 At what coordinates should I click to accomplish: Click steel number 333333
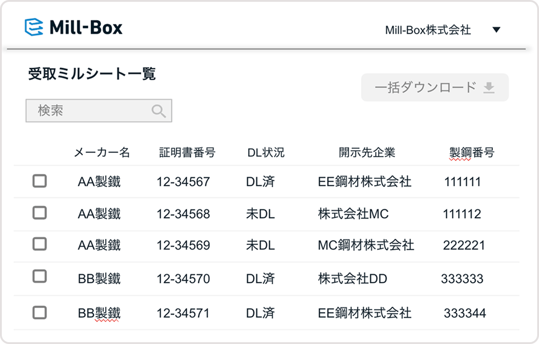coord(462,279)
